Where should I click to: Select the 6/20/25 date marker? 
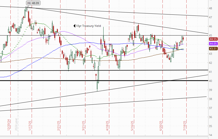(x=161, y=126)
